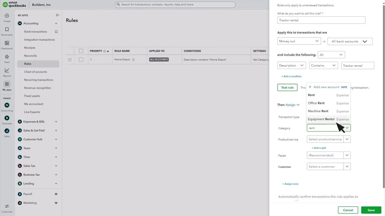The width and height of the screenshot is (385, 216).
Task: Collapse the Accounting section
Action: pyautogui.click(x=56, y=23)
